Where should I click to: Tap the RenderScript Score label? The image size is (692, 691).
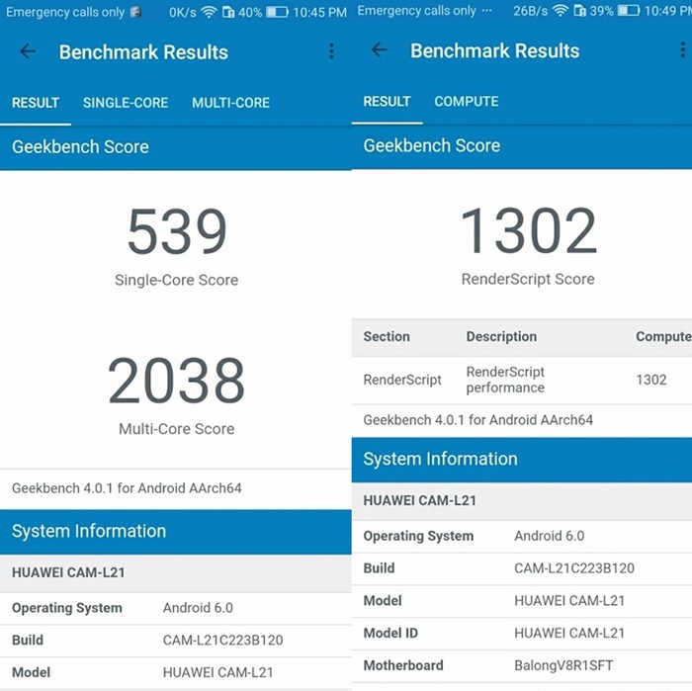[x=528, y=279]
